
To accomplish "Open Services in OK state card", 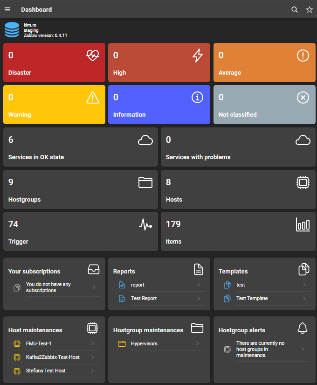I will click(x=81, y=147).
